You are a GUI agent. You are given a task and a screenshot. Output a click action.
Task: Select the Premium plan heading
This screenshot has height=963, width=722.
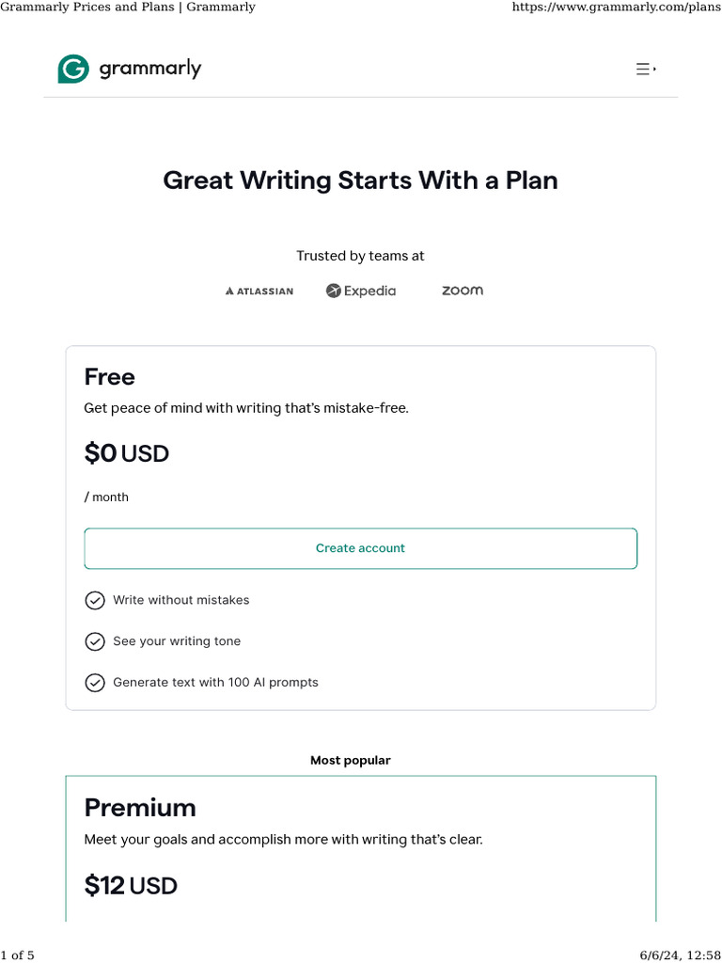point(140,808)
